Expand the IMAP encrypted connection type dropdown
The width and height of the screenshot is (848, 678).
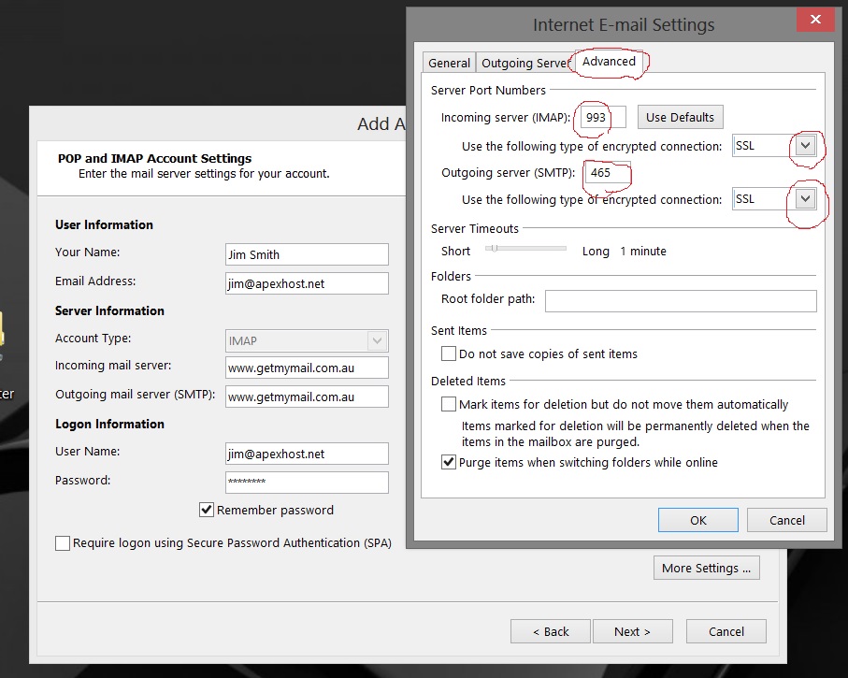[x=806, y=146]
